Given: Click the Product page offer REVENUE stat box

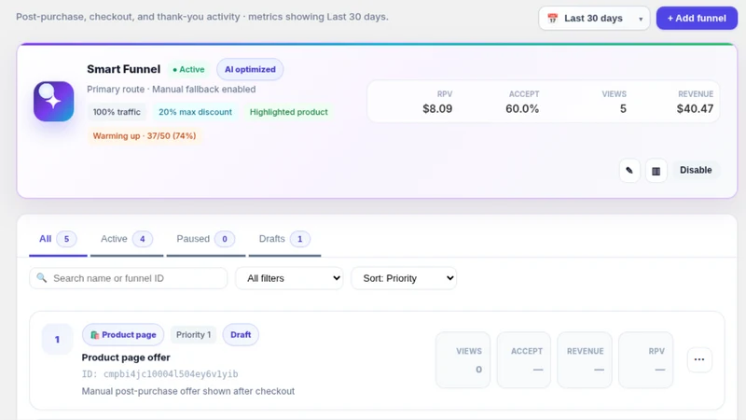Looking at the screenshot, I should pyautogui.click(x=585, y=360).
